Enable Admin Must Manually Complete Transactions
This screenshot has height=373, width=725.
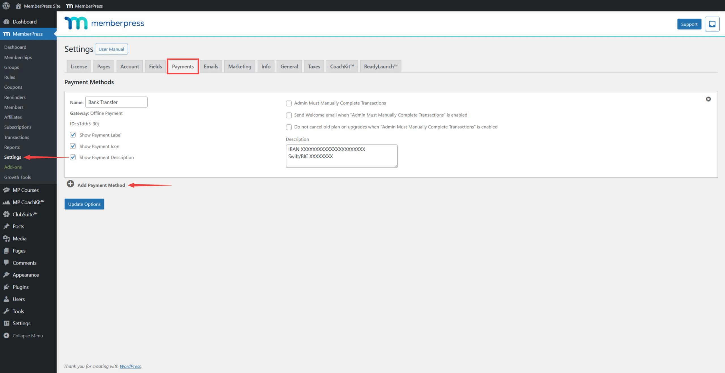[x=289, y=103]
